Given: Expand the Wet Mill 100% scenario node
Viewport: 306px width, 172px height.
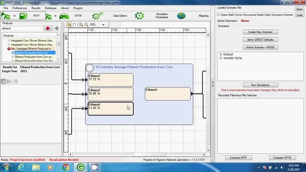Looking at the screenshot, I should (x=221, y=58).
